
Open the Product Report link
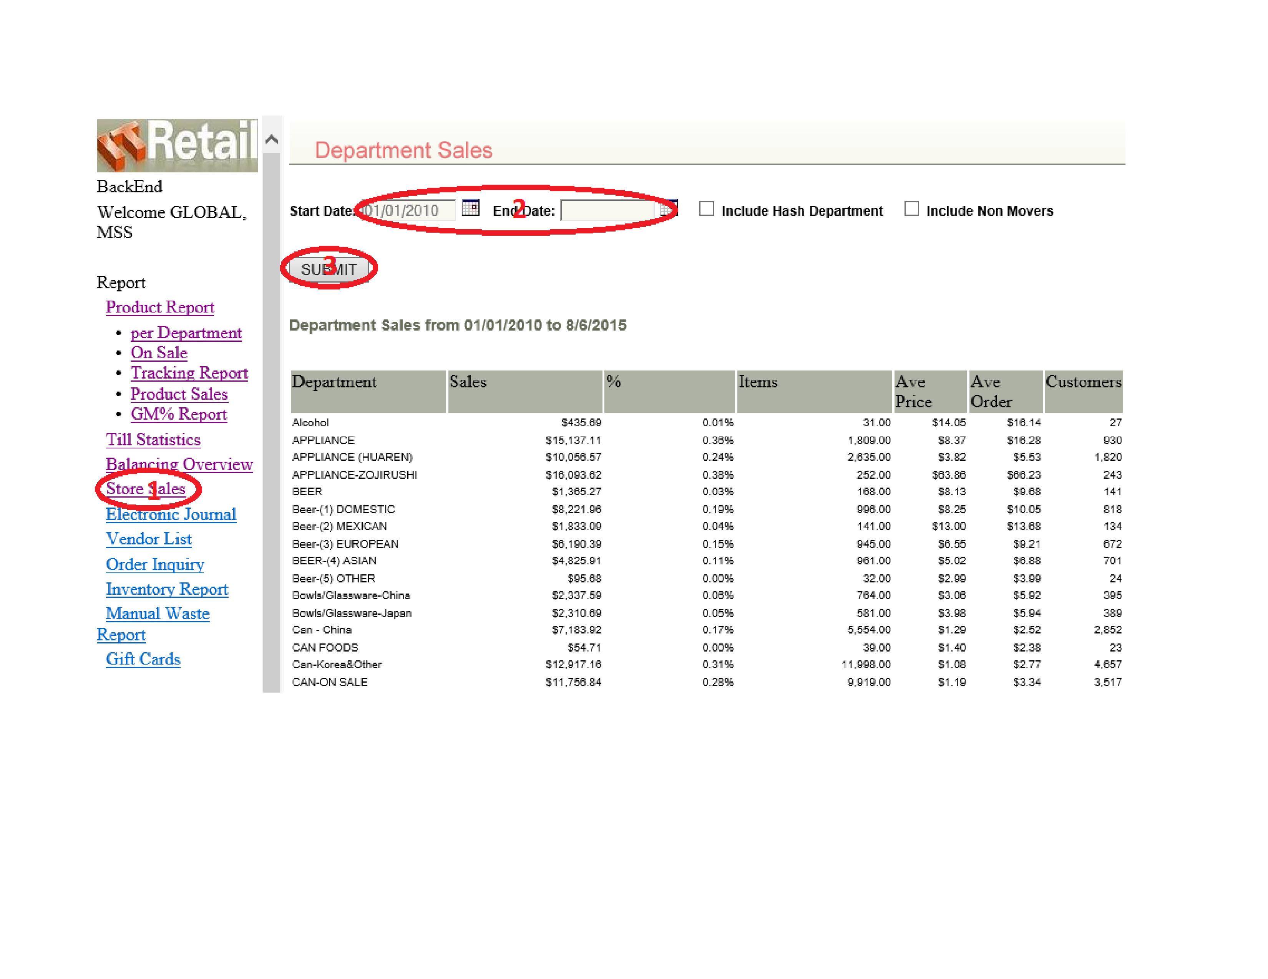[x=160, y=307]
